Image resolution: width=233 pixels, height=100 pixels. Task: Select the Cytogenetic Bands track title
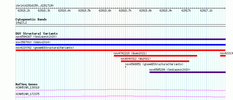31,19
